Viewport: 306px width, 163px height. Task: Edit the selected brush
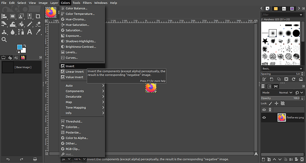264,79
